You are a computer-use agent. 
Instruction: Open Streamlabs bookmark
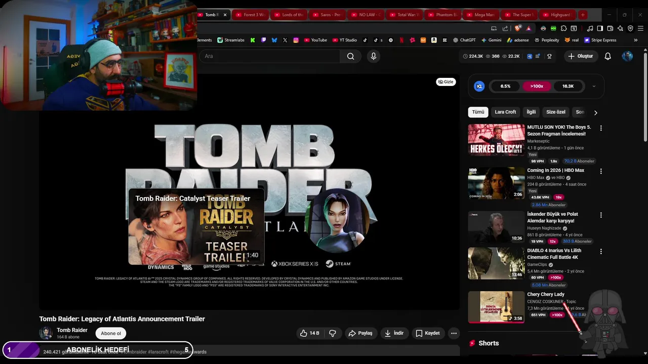click(x=231, y=40)
